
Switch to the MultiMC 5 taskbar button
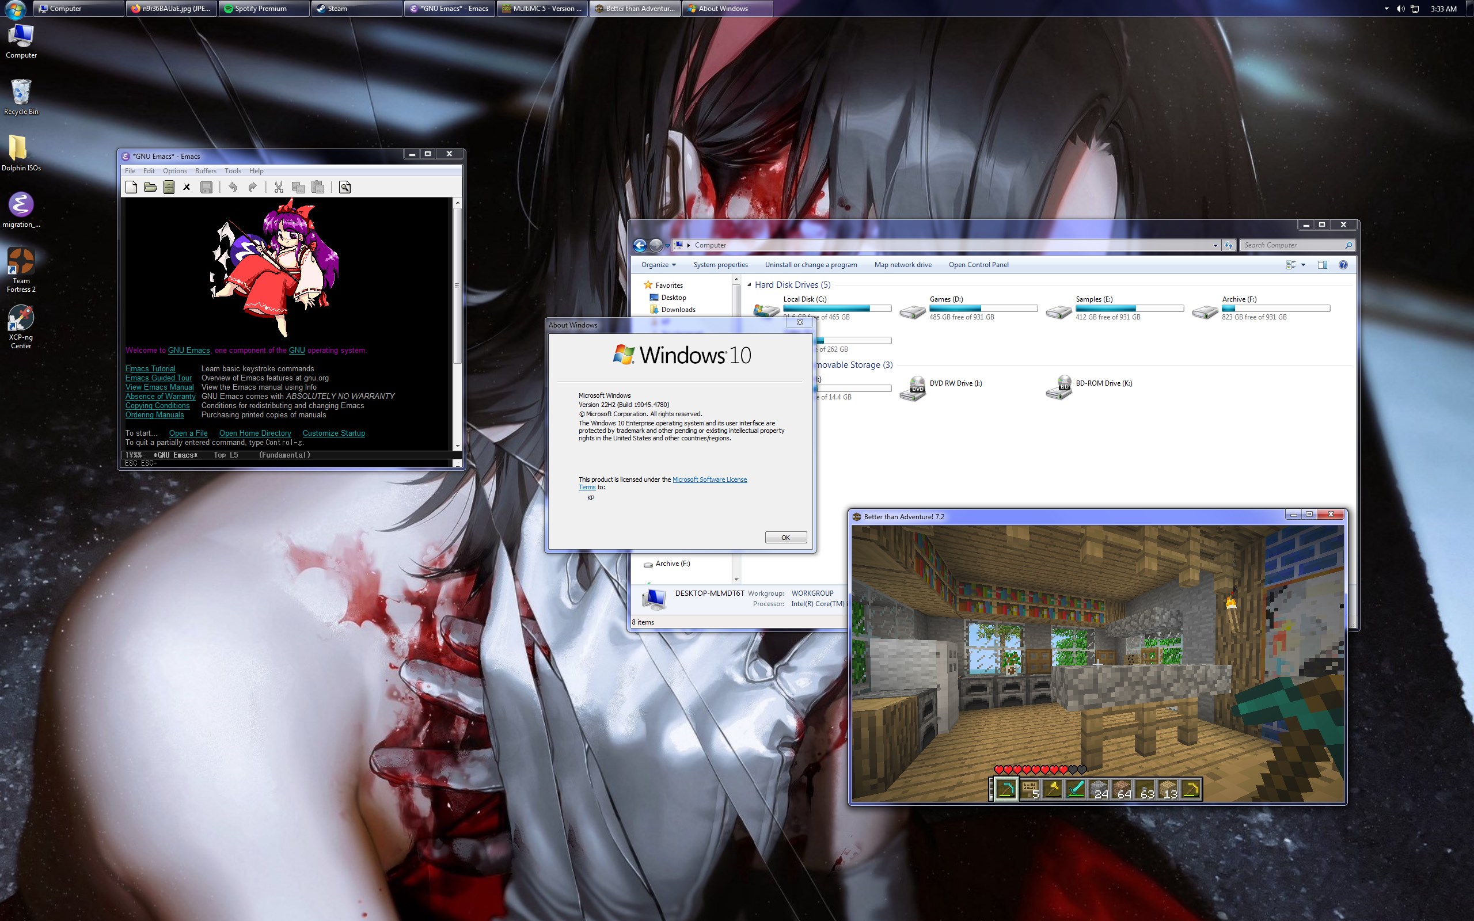(542, 9)
